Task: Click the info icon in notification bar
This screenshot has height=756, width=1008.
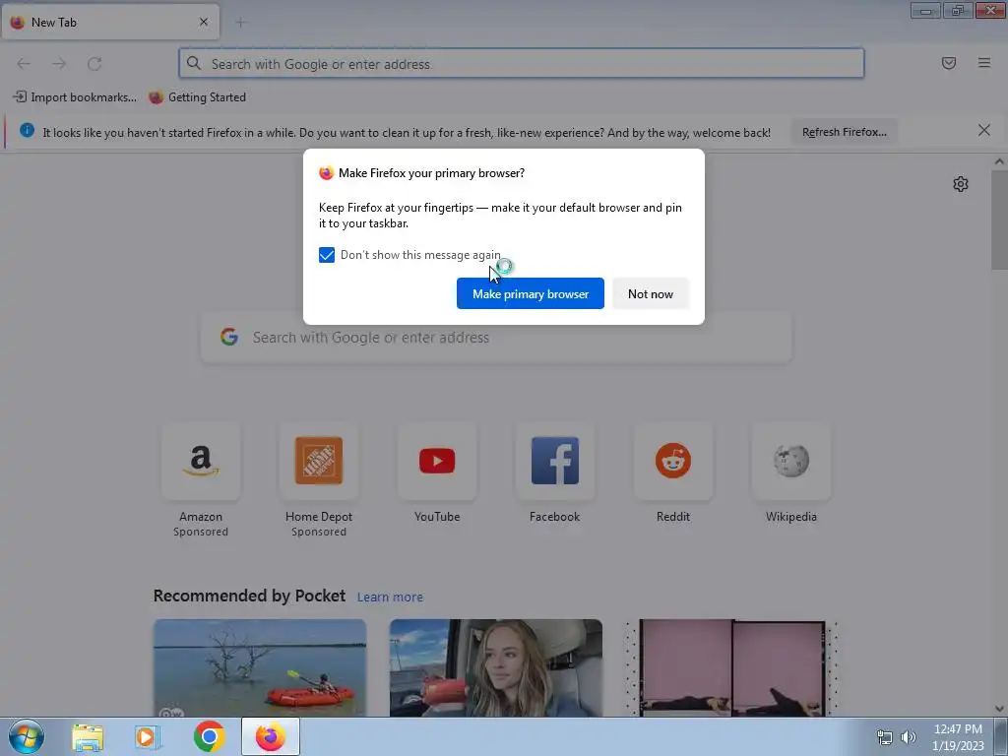Action: pos(27,131)
